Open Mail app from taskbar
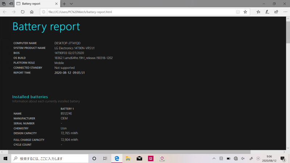Image resolution: width=290 pixels, height=163 pixels. point(139,158)
